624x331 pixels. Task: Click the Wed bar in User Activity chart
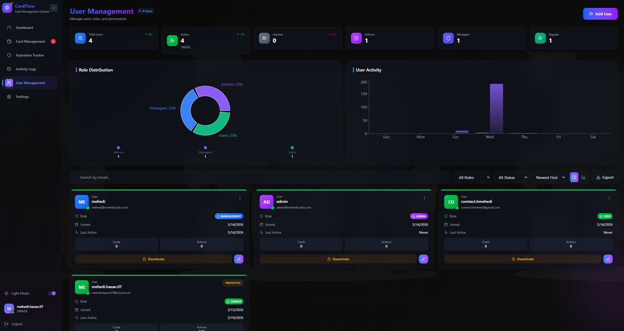(496, 109)
